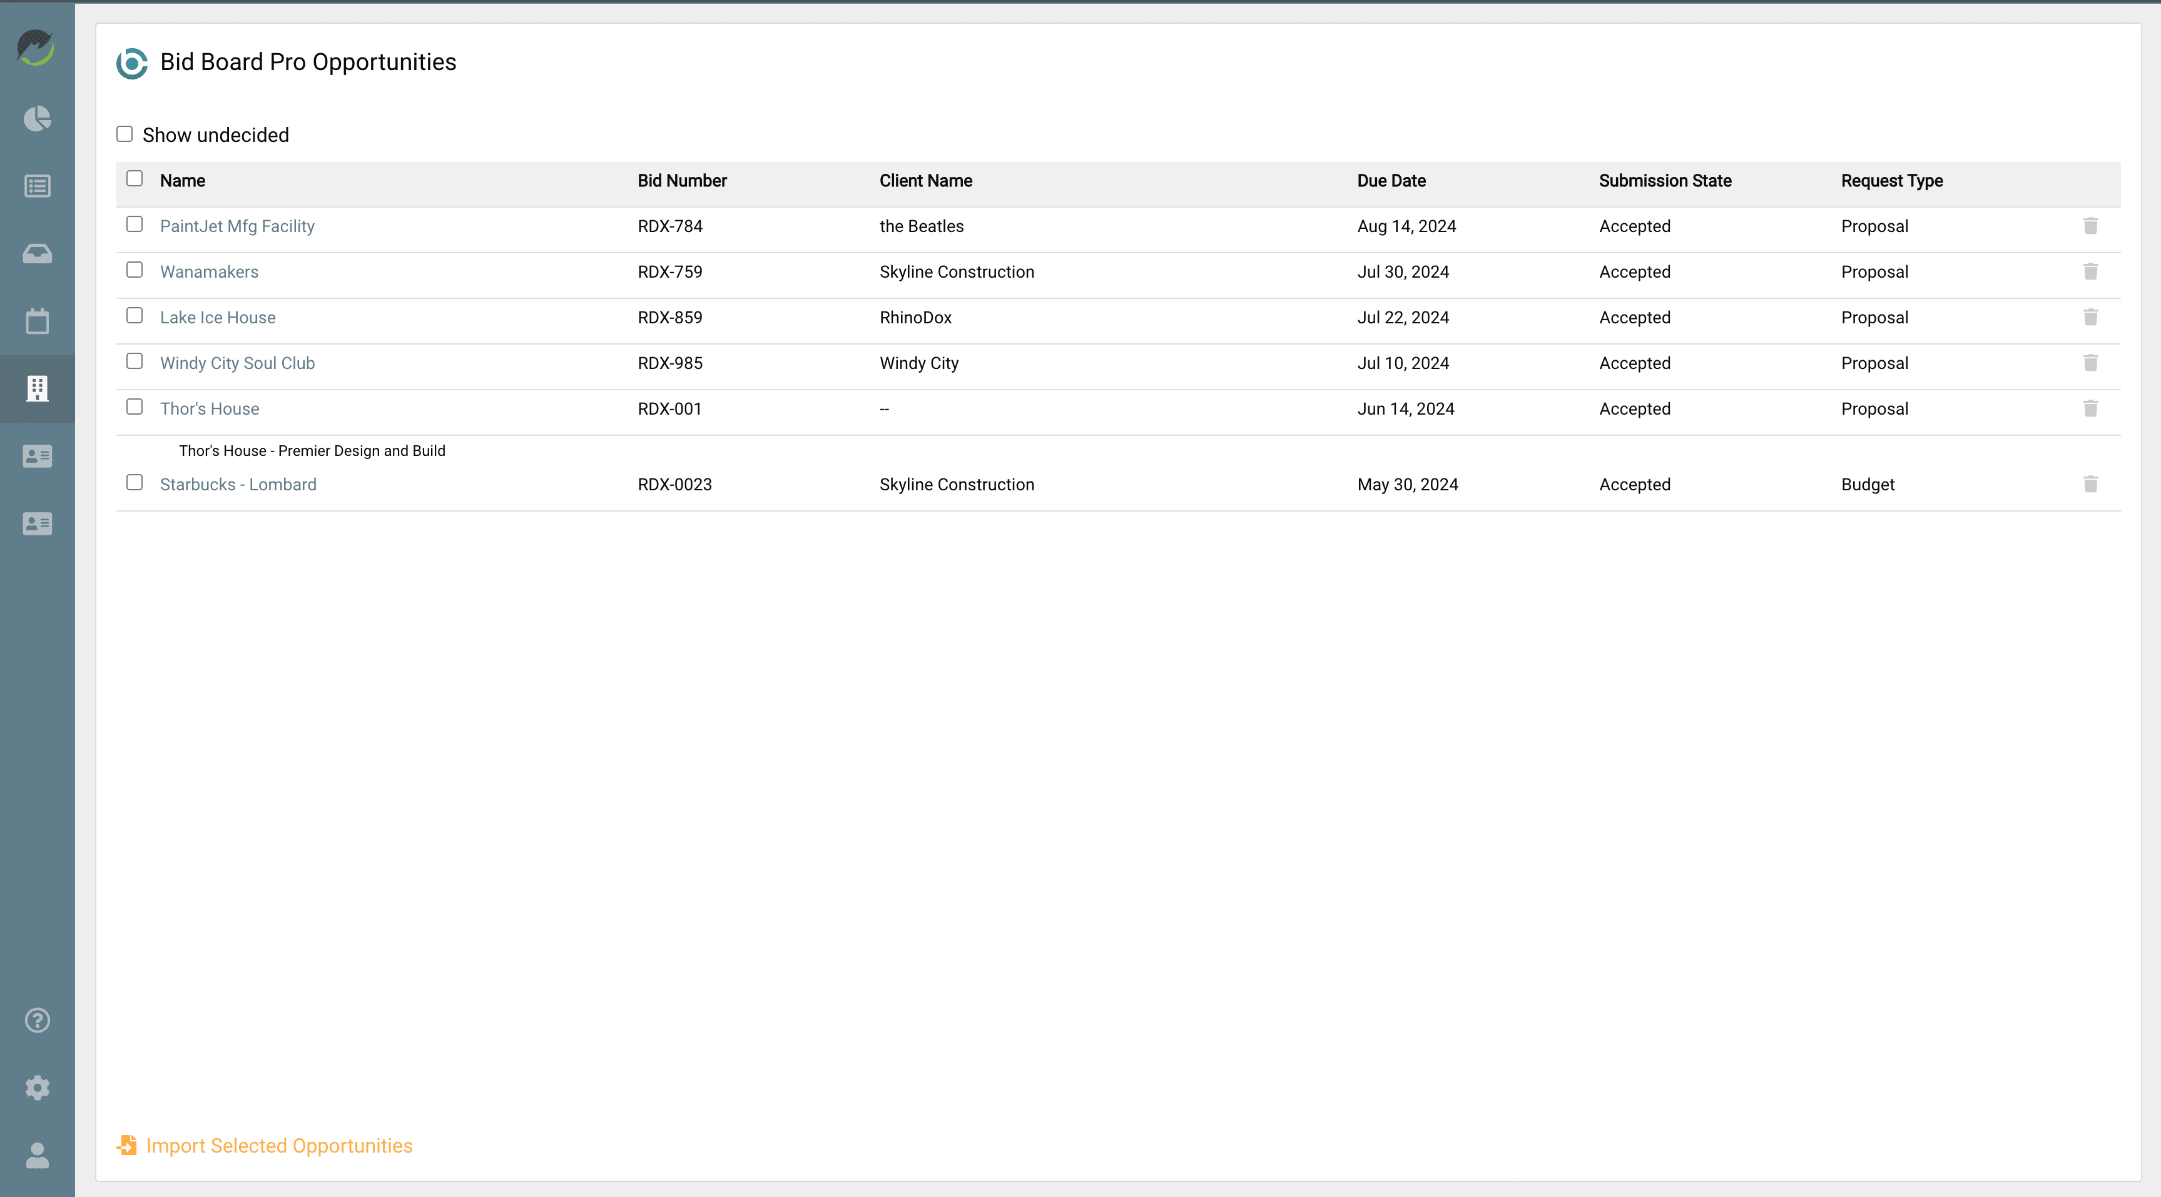
Task: Click the Submission State column header
Action: pos(1665,180)
